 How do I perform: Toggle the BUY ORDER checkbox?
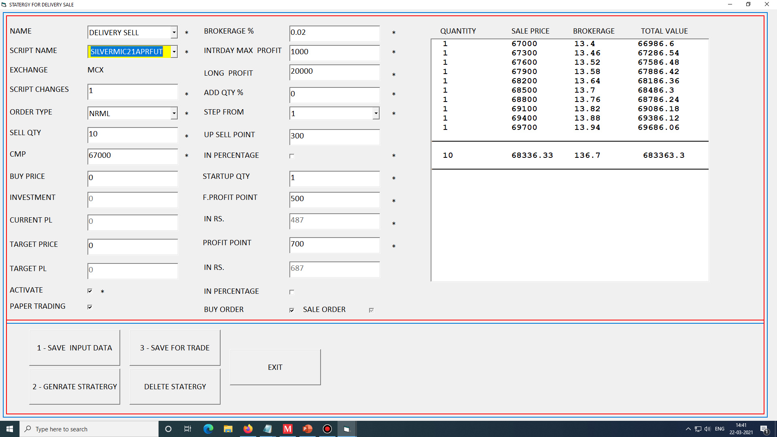(292, 310)
